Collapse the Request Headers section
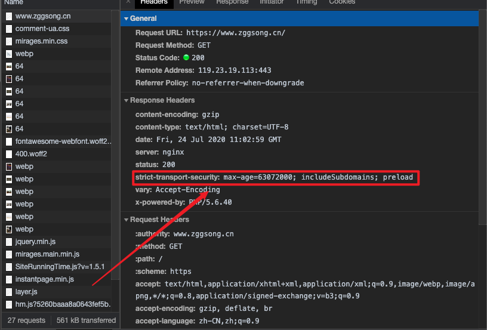The width and height of the screenshot is (487, 330). tap(127, 220)
